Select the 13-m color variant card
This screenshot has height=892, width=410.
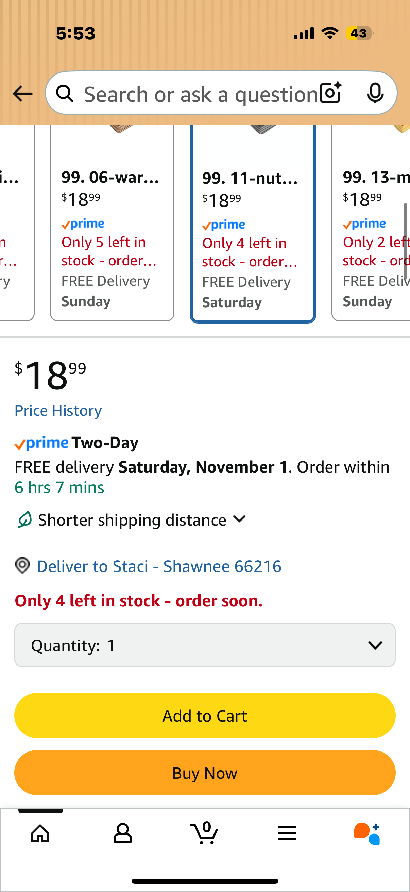[x=372, y=235]
